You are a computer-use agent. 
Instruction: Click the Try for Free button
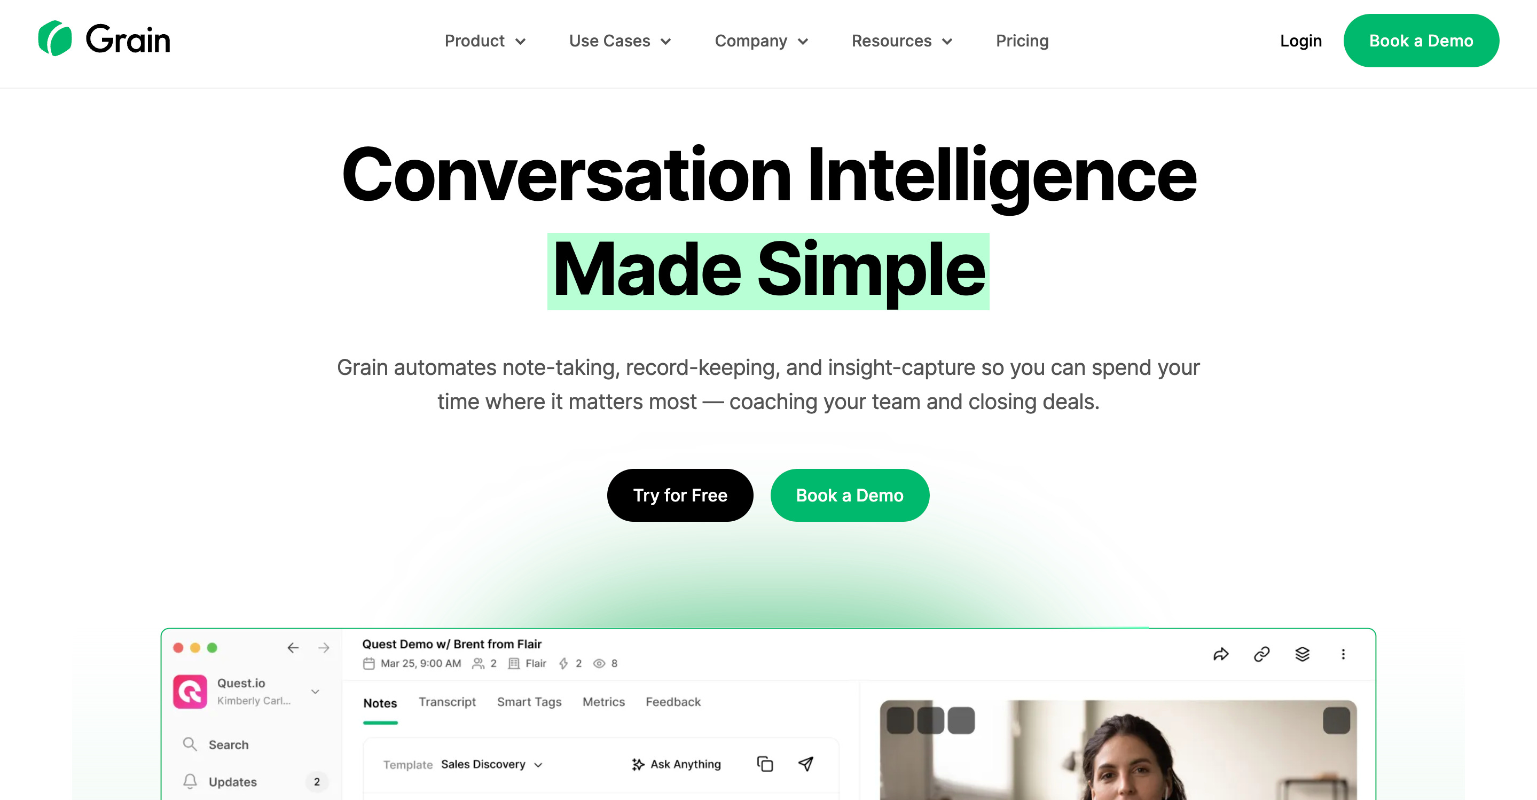[x=680, y=495]
